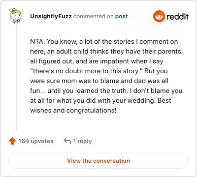This screenshot has height=177, width=197.
Task: Click the "reddit" wordmark text
Action: coord(177,16)
